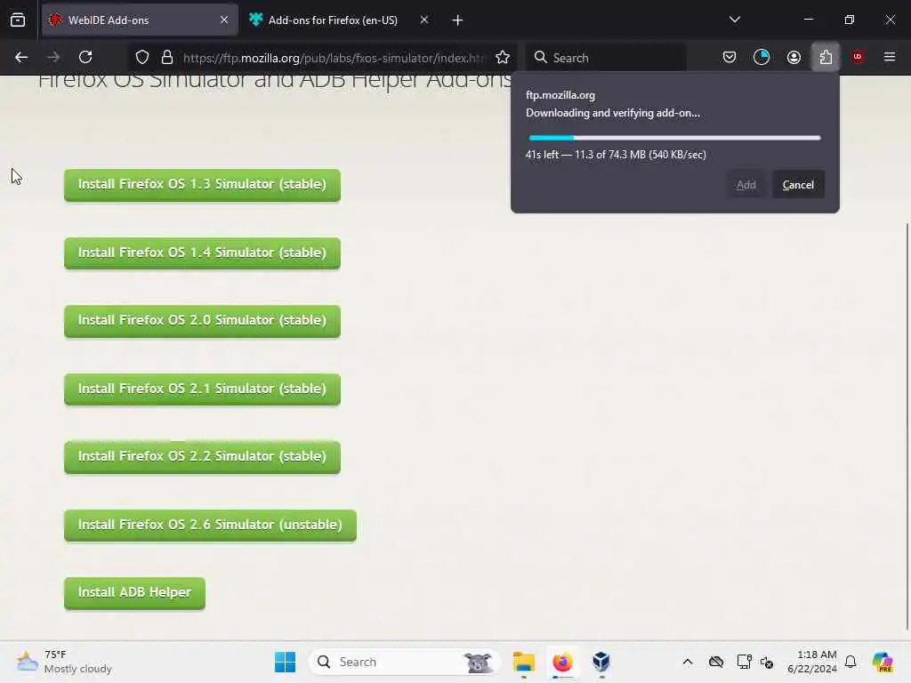Close the WebIDE Add-ons tab
Screen dimensions: 911x683
[x=224, y=20]
